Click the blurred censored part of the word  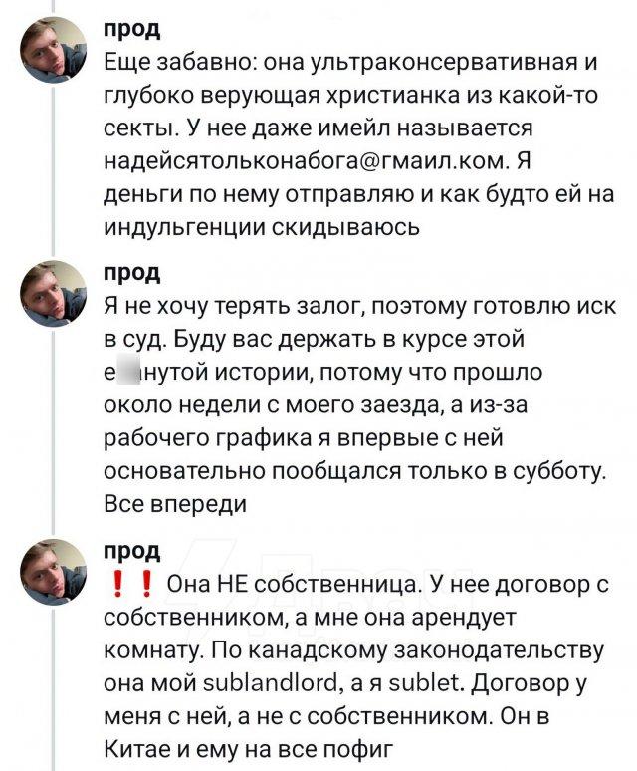click(x=129, y=375)
